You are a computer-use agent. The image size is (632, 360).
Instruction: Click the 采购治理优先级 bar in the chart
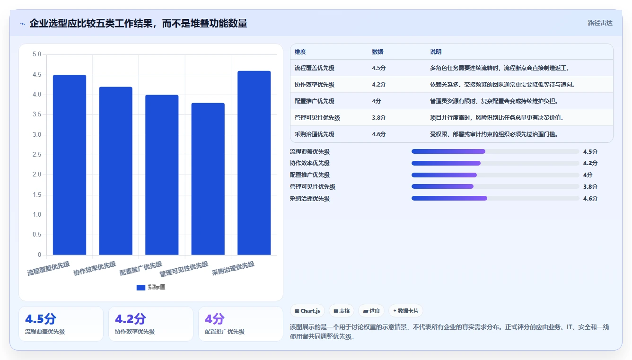pos(254,163)
